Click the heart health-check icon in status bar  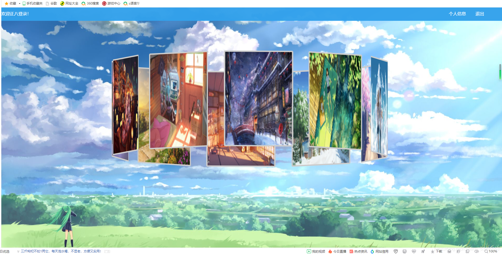pyautogui.click(x=414, y=251)
